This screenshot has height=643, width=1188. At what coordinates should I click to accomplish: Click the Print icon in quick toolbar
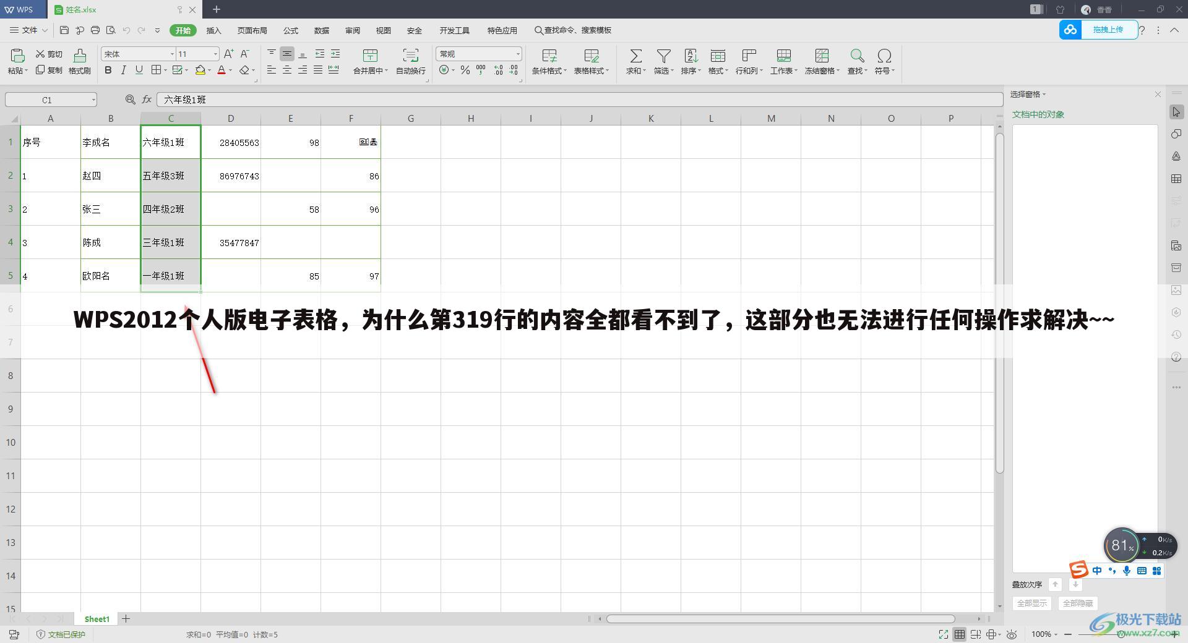(95, 30)
